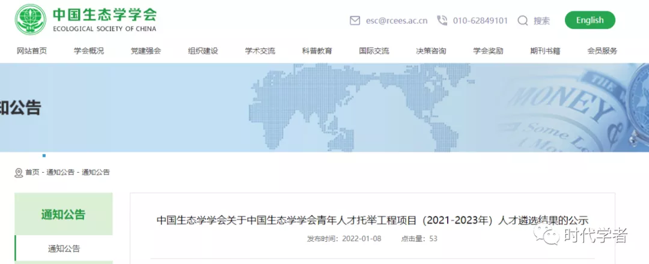Click the 首页 breadcrumb link
The image size is (649, 264).
tap(32, 173)
